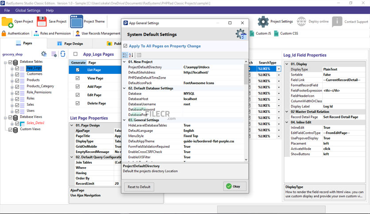370x214 pixels.
Task: Collapse the 01. Display field section
Action: (287, 64)
